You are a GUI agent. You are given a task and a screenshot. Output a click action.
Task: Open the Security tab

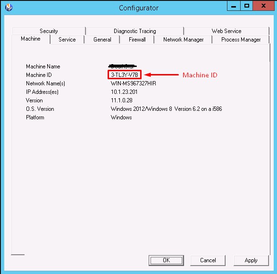pyautogui.click(x=49, y=31)
